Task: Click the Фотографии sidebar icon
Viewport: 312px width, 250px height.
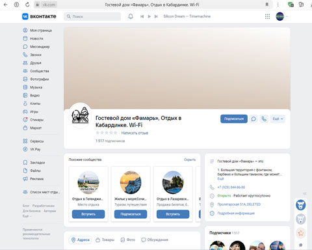Action: point(25,79)
